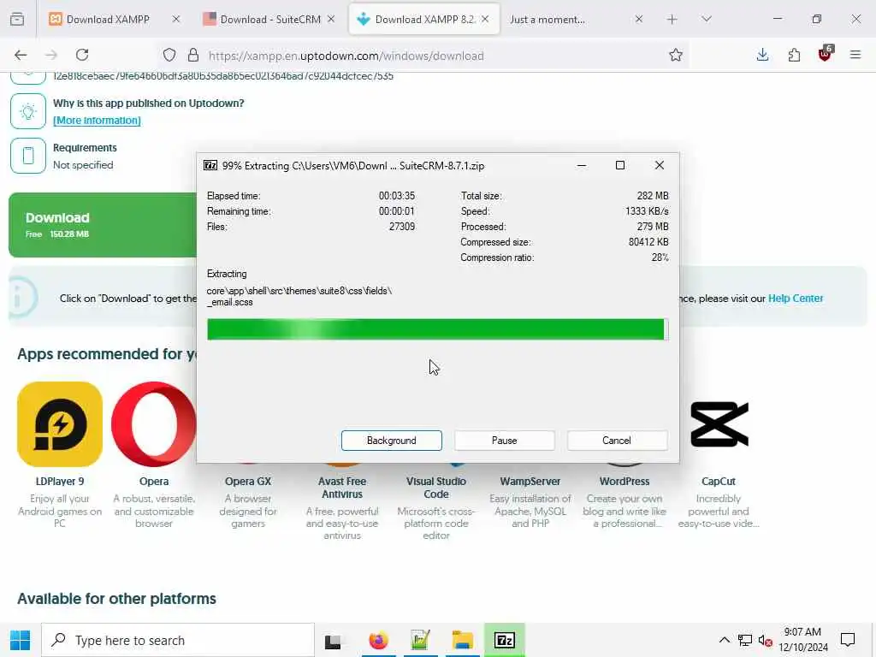
Task: Open Firefox View icon
Action: point(17,19)
